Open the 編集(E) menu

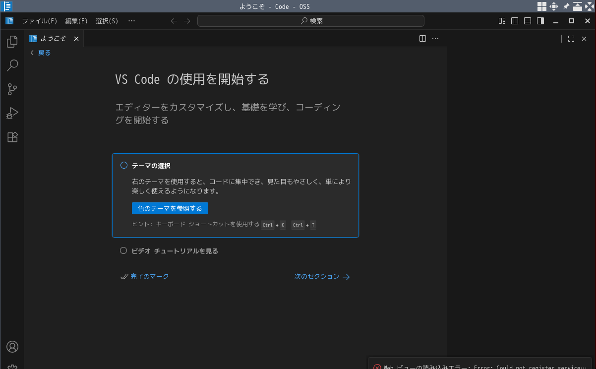point(76,21)
